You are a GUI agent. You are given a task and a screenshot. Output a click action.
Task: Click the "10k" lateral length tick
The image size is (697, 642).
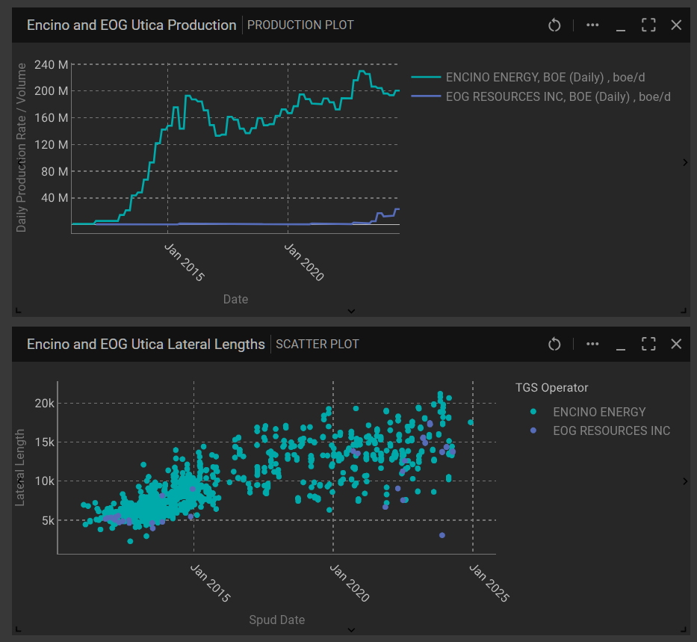45,481
